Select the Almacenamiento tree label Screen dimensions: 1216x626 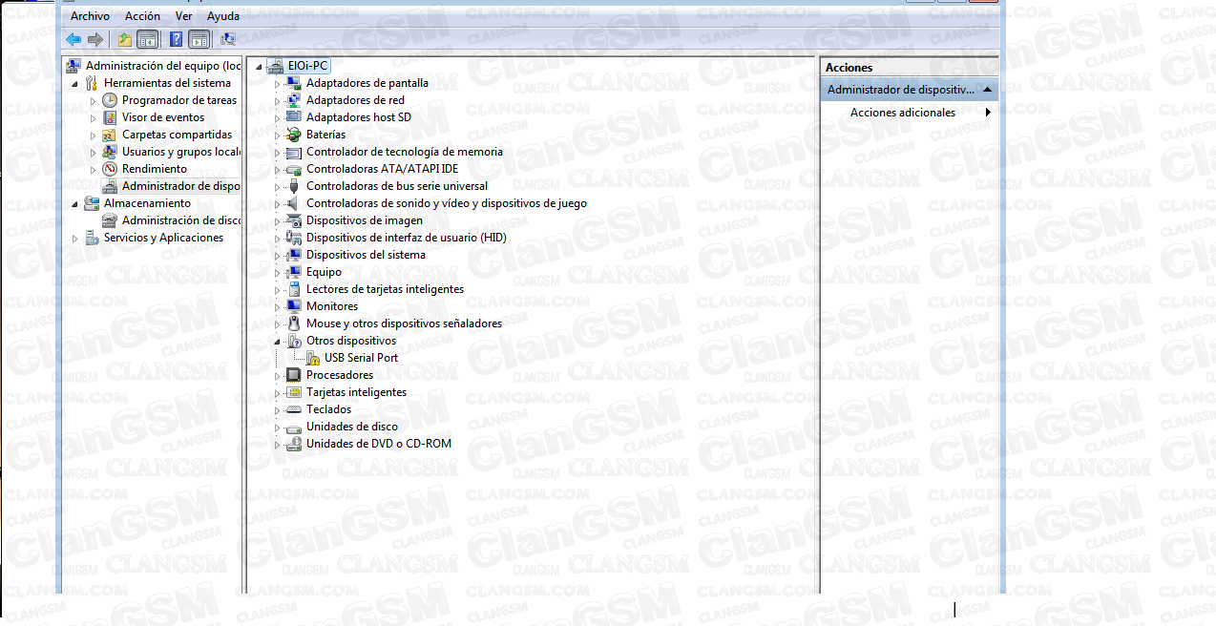147,203
